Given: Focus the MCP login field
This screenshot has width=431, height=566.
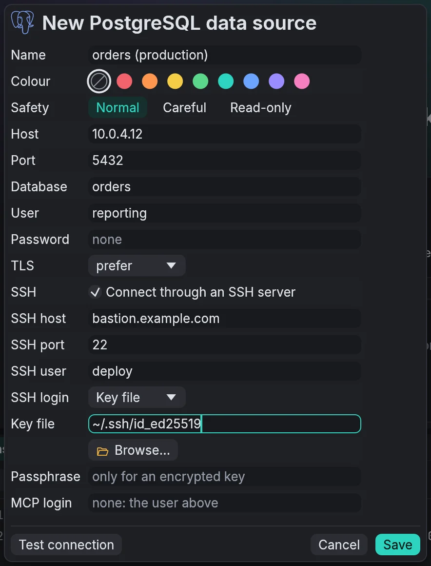Looking at the screenshot, I should point(225,503).
